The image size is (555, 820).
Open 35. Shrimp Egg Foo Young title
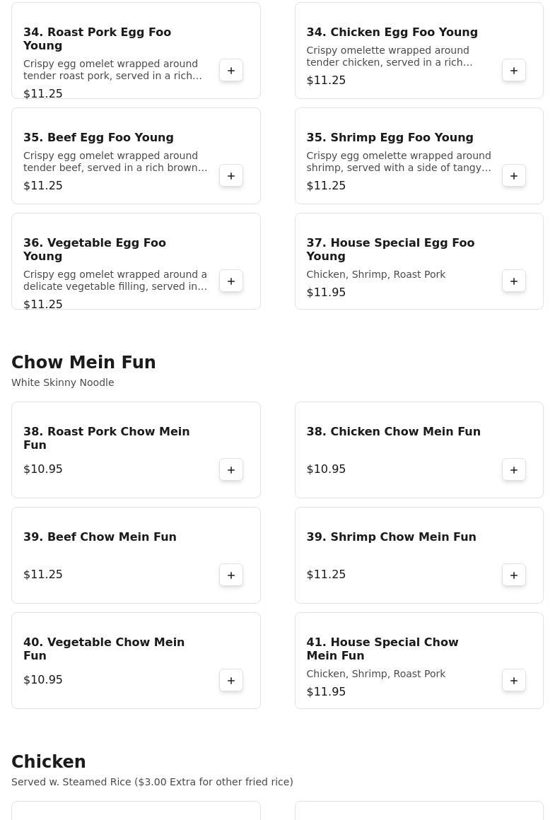coord(390,138)
